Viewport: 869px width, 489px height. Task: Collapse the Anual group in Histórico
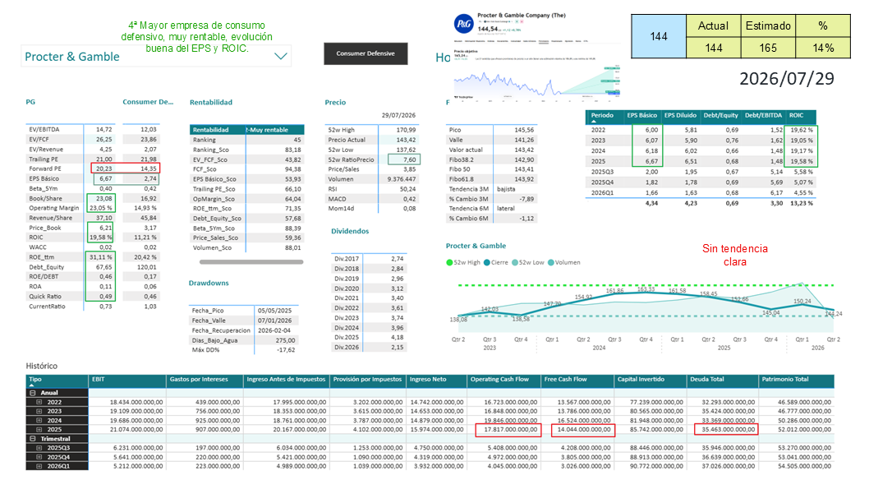pos(33,393)
